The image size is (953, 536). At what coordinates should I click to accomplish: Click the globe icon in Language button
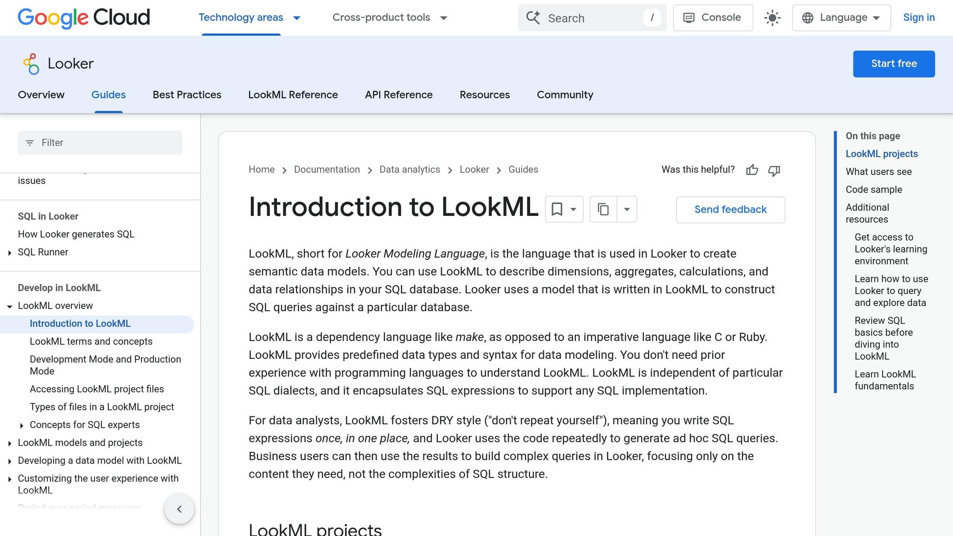808,18
